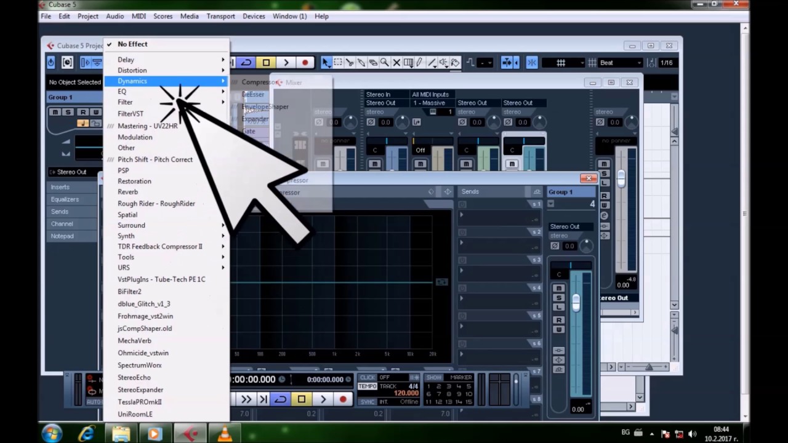Screen dimensions: 788x443
Task: Click Fast Forward in Transport panel
Action: (x=246, y=399)
